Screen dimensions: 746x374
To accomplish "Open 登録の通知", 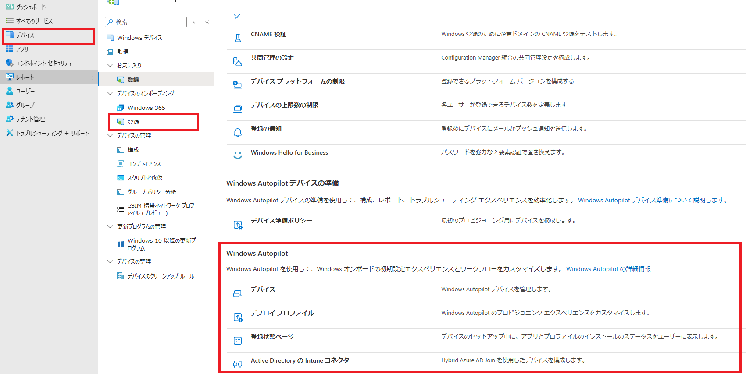I will pos(266,129).
